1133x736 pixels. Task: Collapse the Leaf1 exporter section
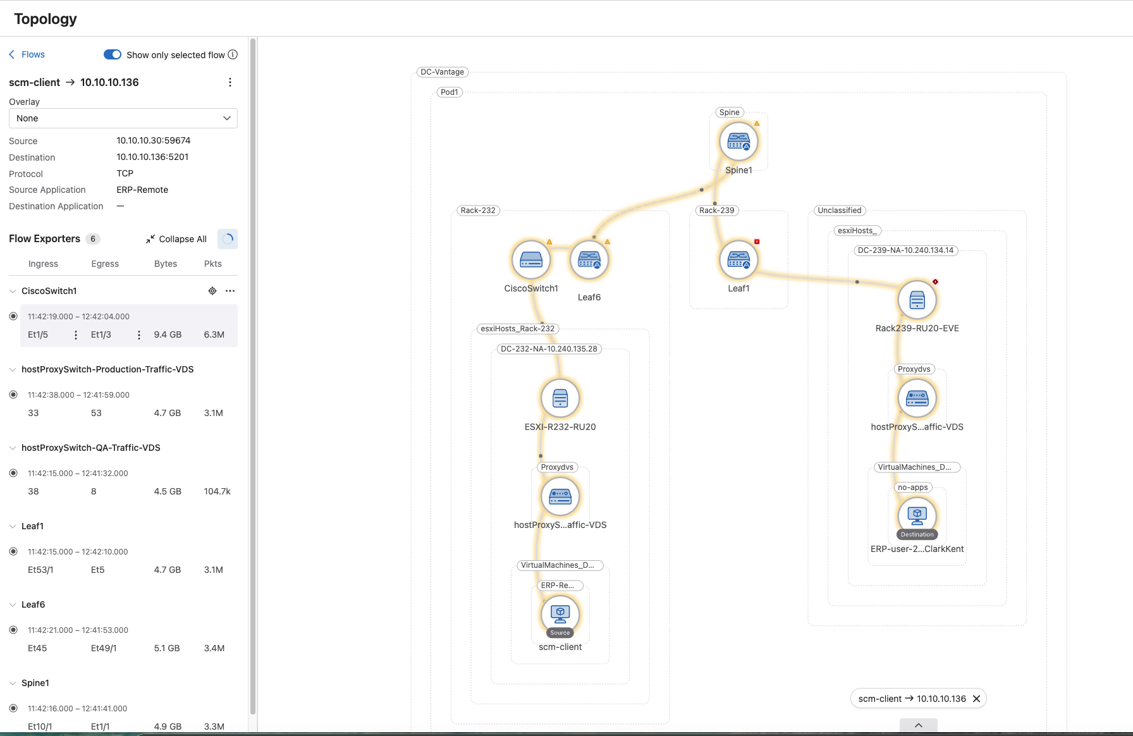click(13, 526)
